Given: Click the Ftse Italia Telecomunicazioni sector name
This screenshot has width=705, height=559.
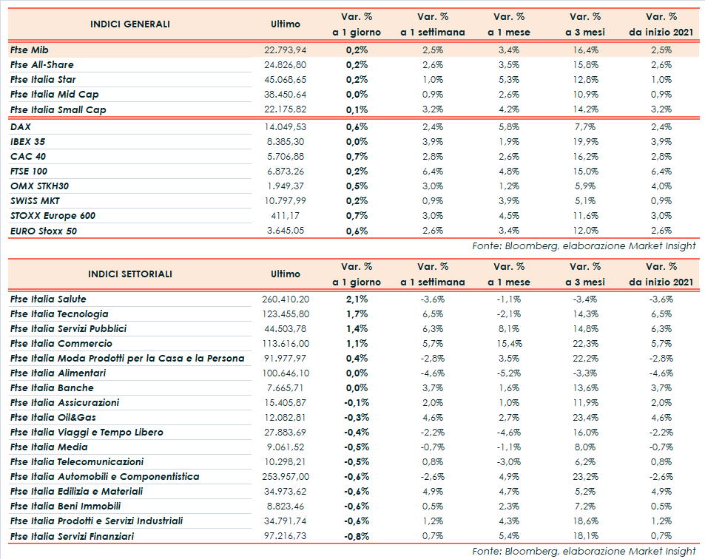Looking at the screenshot, I should pos(77,461).
